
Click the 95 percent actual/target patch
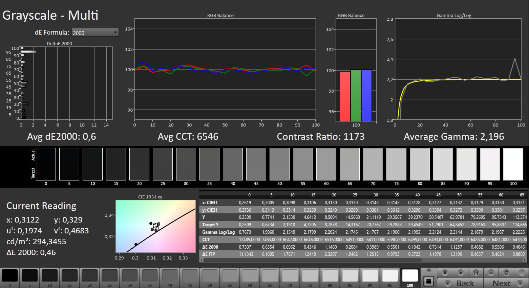[x=490, y=164]
